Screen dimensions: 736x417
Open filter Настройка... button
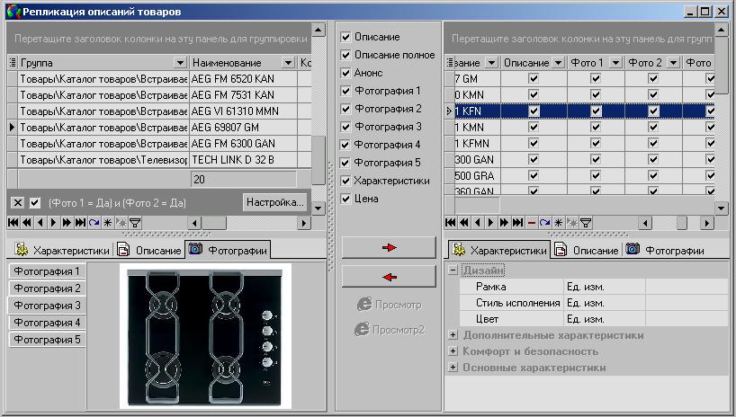[275, 202]
